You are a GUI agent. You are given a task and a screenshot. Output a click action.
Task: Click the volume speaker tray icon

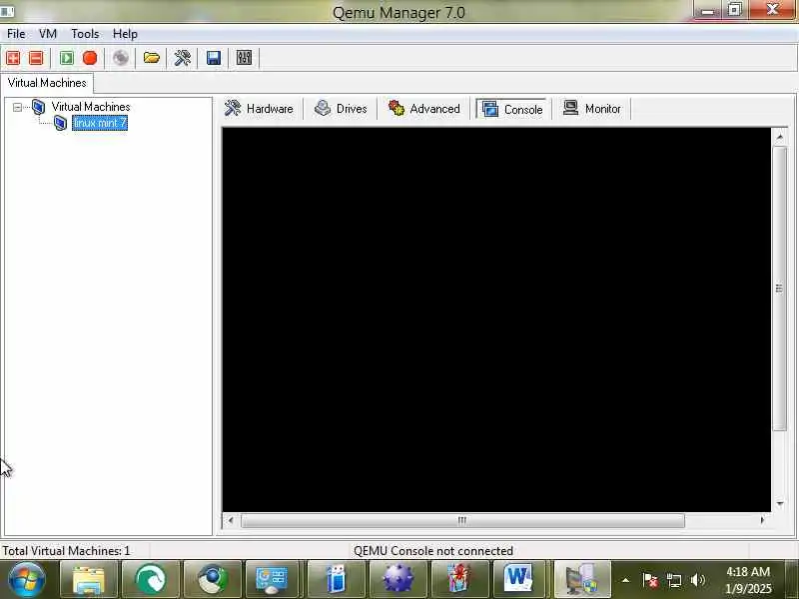pos(697,580)
